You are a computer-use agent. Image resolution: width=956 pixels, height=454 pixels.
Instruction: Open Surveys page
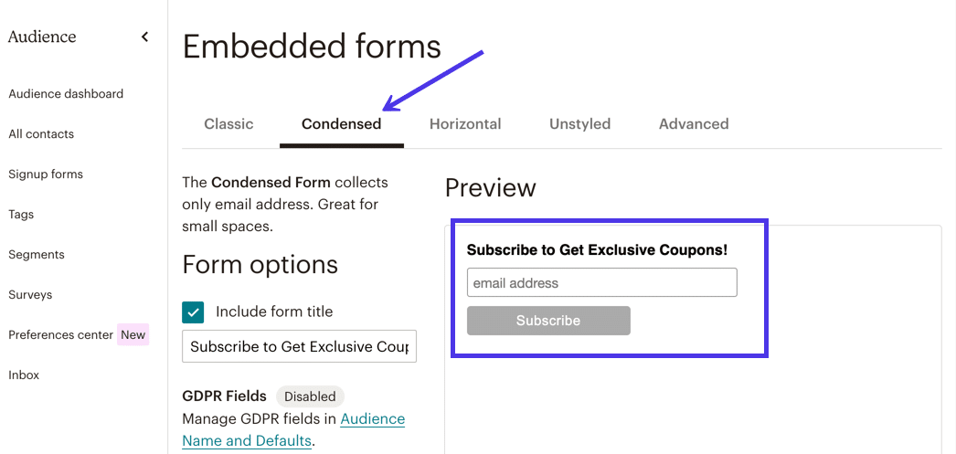tap(30, 295)
